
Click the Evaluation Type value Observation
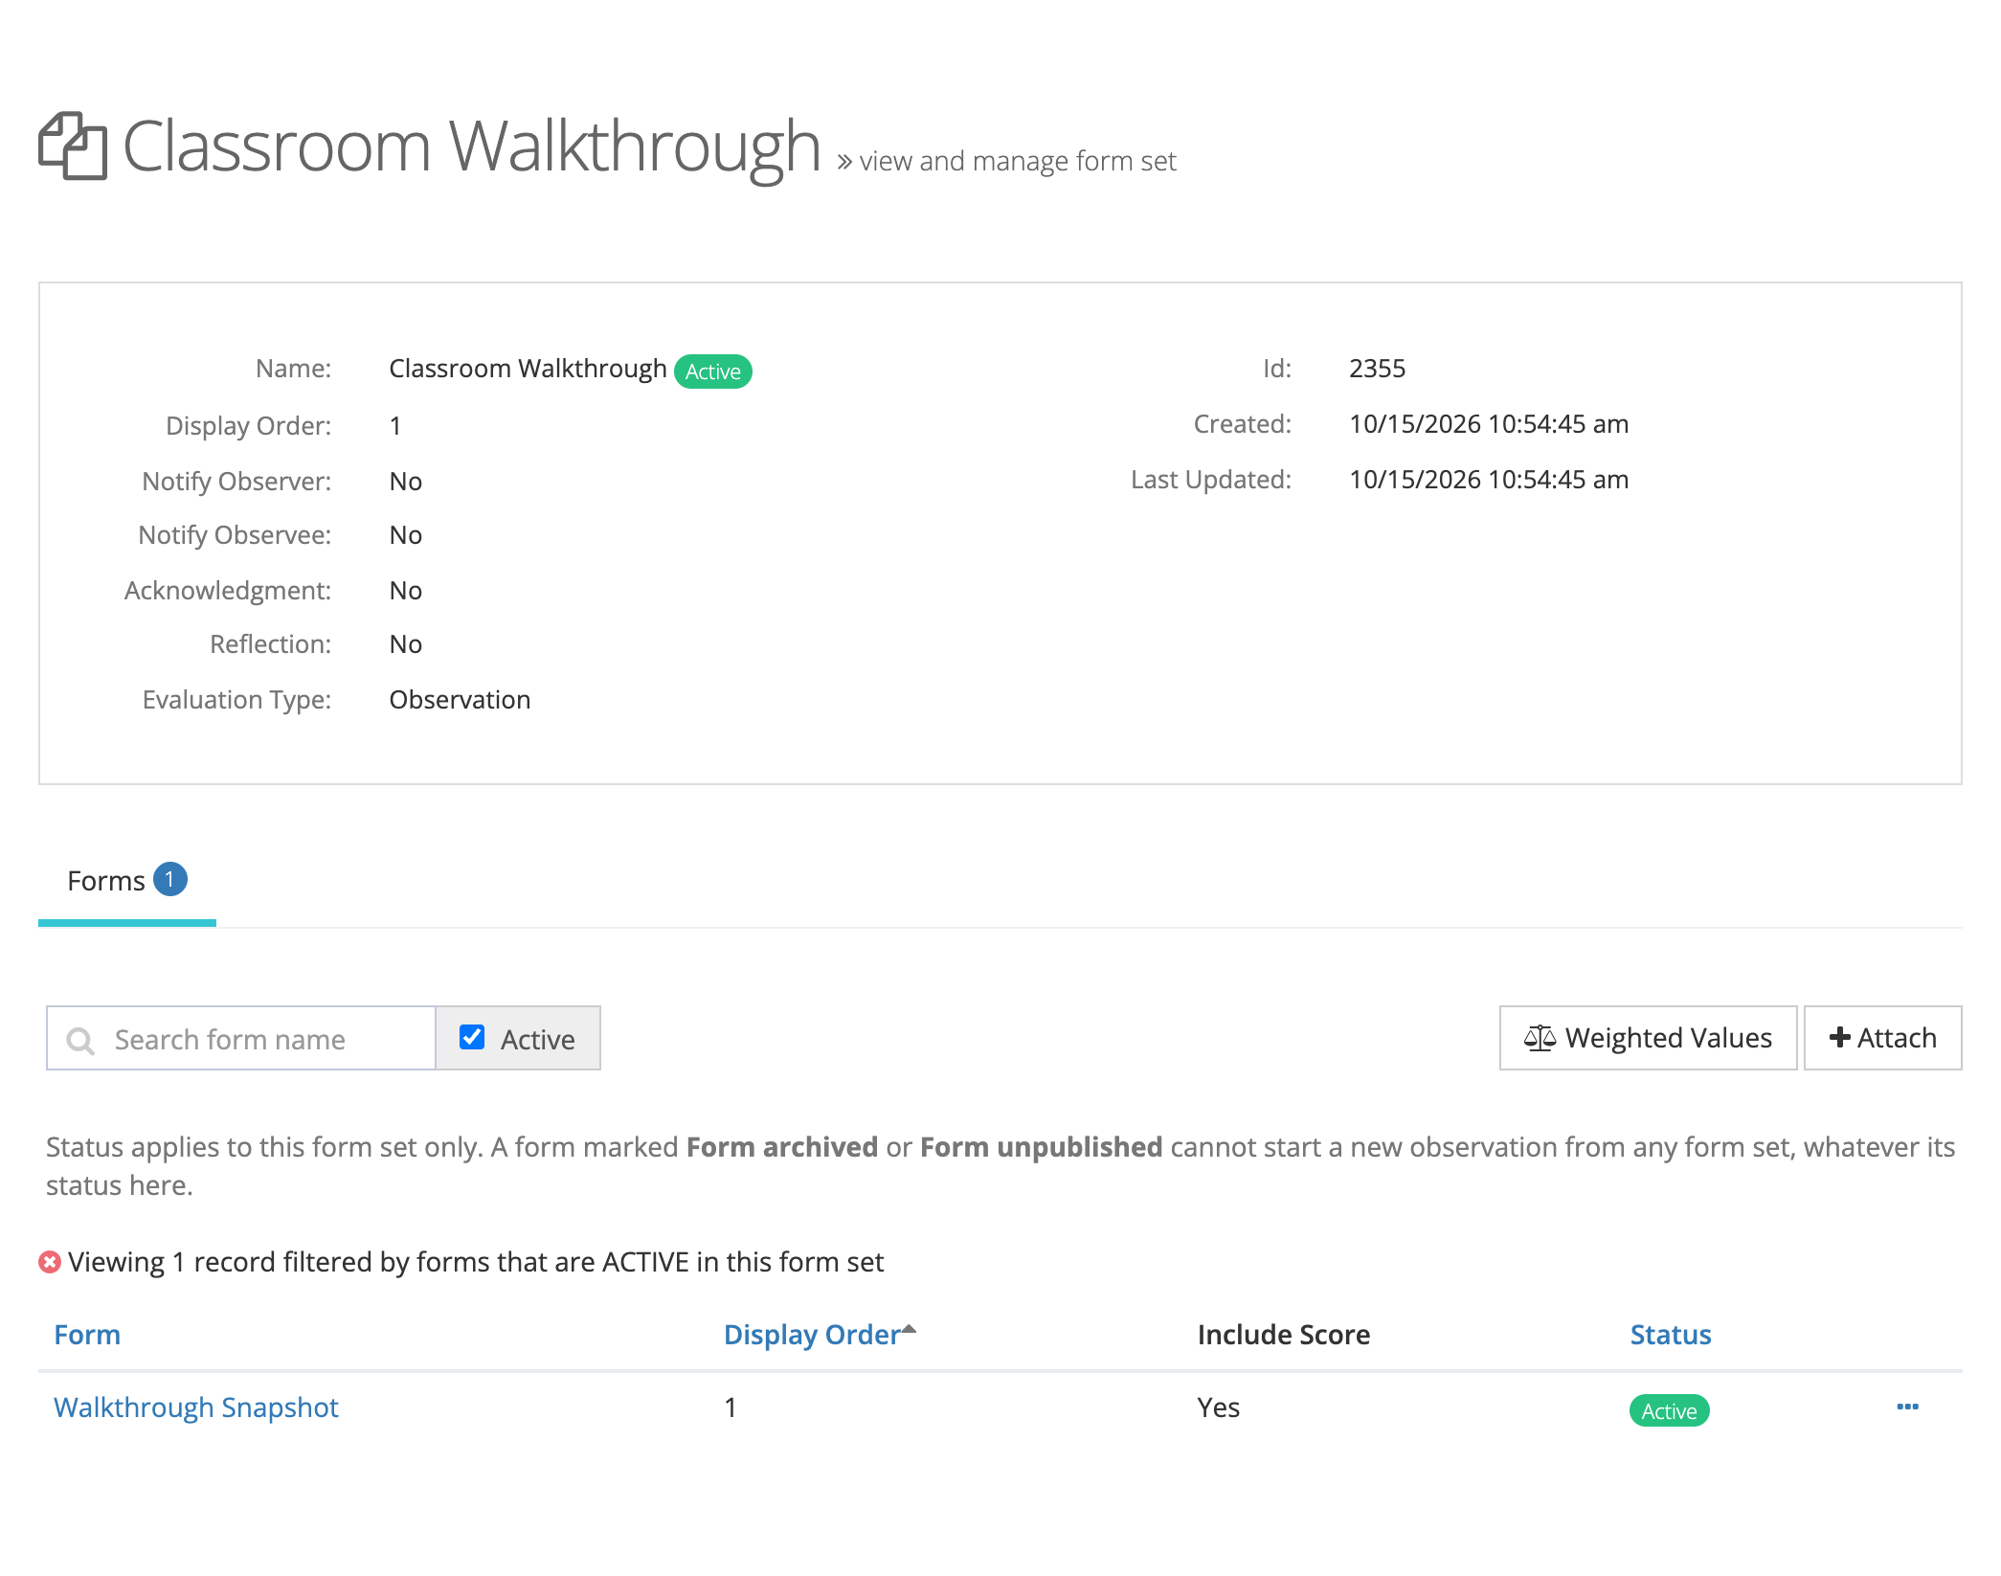[460, 700]
